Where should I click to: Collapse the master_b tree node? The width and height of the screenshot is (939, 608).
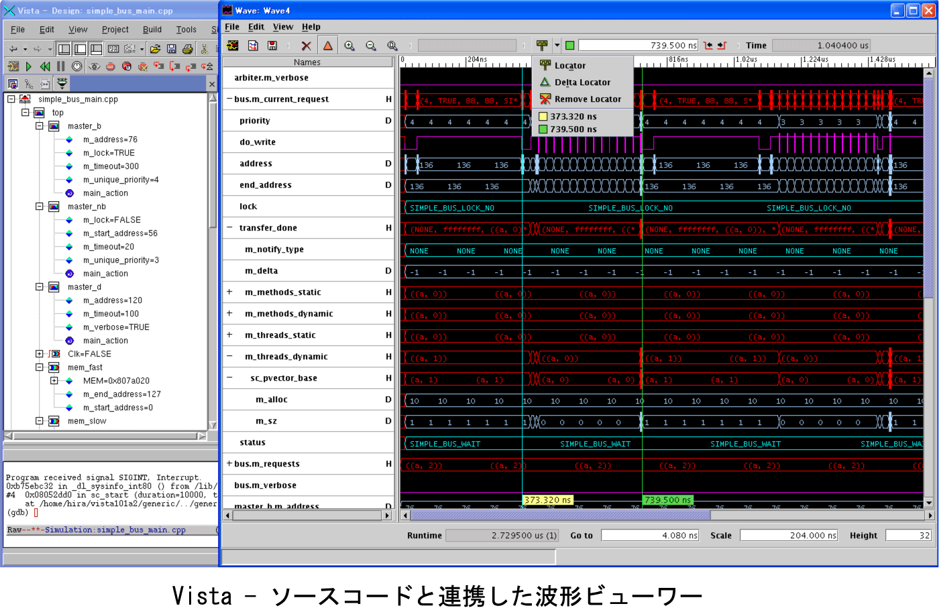(40, 126)
